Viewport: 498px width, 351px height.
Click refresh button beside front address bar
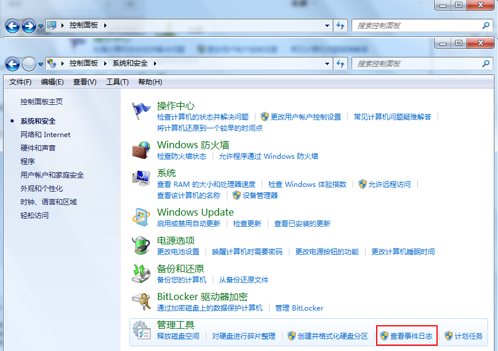340,63
